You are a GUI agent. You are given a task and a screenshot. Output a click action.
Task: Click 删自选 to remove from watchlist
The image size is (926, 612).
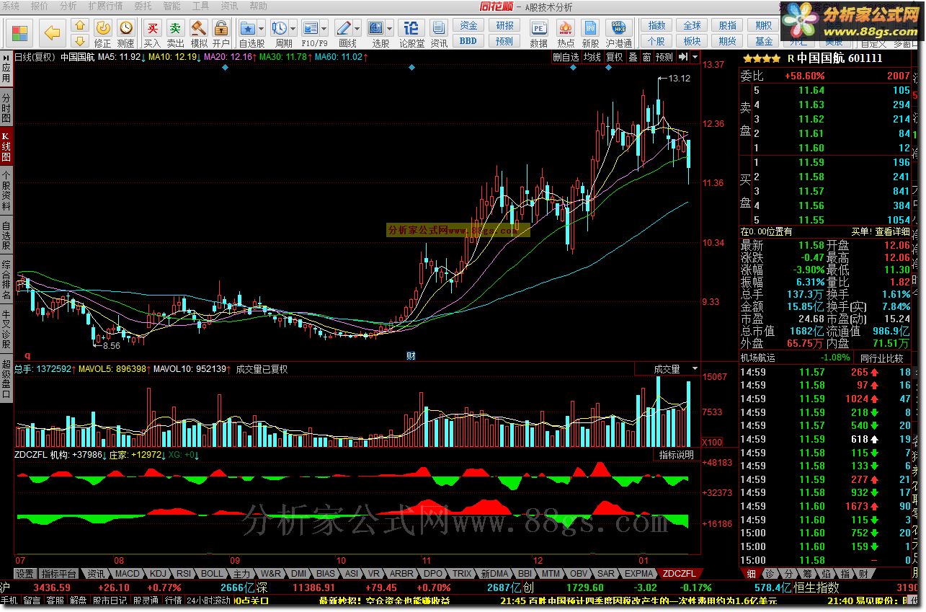566,57
